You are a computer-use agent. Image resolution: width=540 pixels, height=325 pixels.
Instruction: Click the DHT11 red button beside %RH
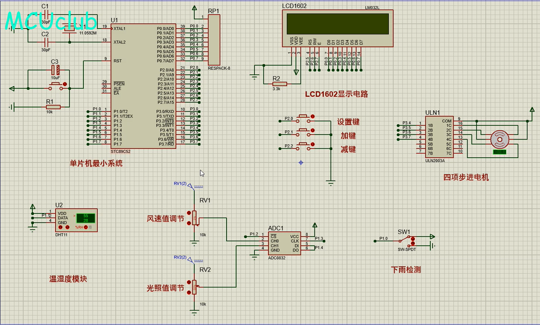(86, 227)
